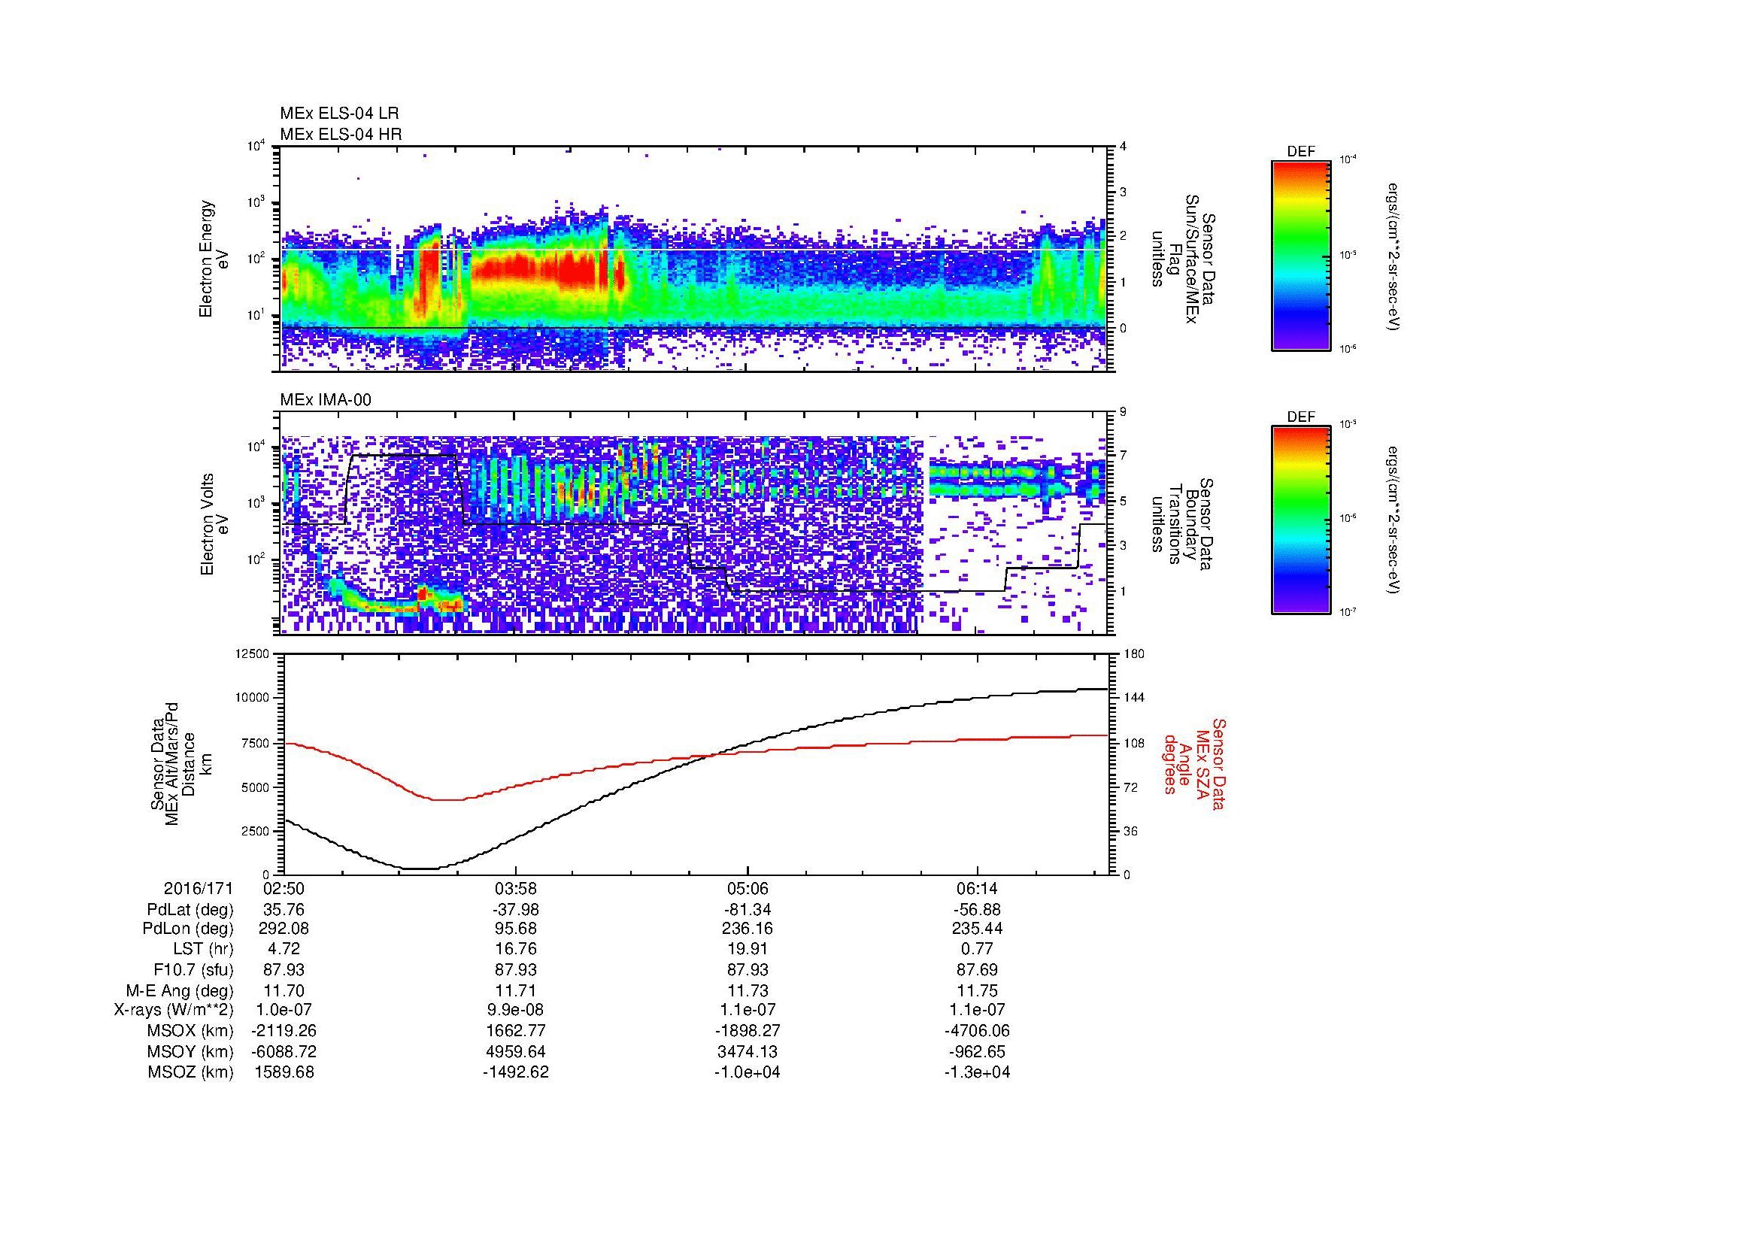This screenshot has width=1759, height=1243.
Task: Select the 'LST (hr)' row label
Action: [x=203, y=950]
